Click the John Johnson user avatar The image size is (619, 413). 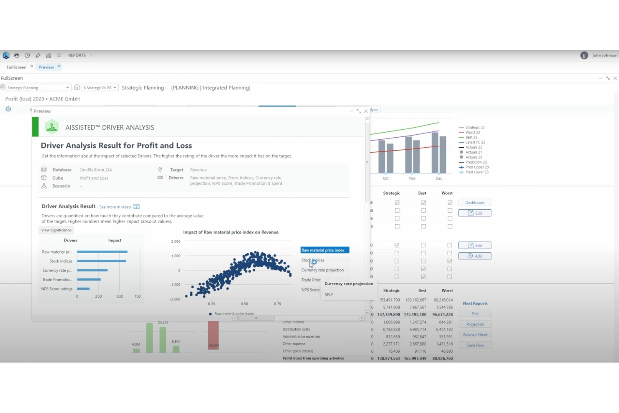(x=584, y=55)
